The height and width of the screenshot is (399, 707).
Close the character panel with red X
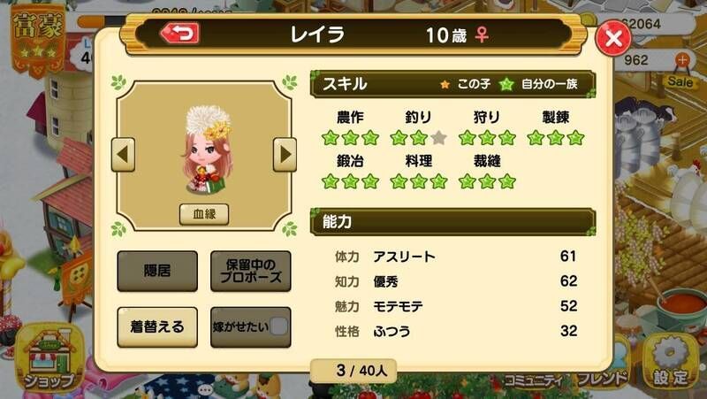(613, 38)
